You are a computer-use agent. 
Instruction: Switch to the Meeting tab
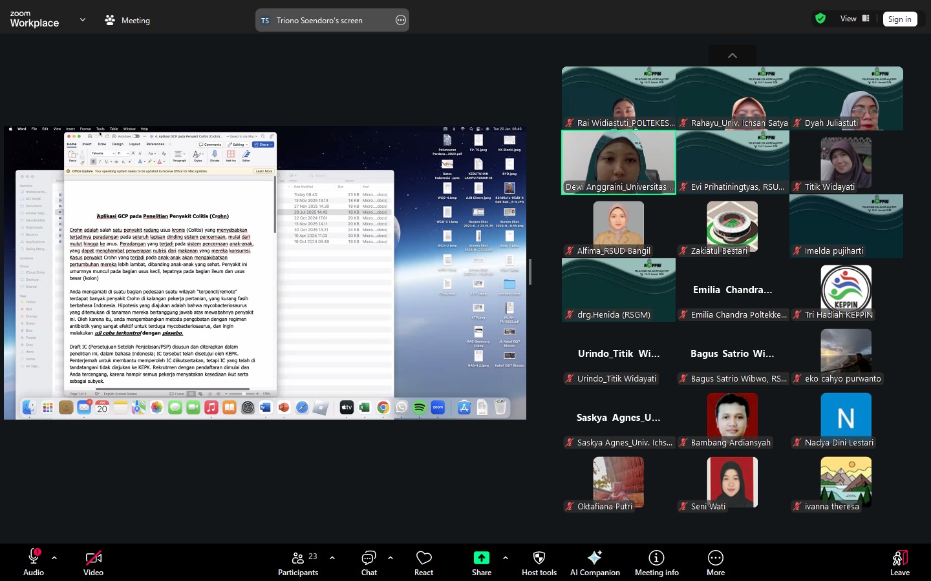click(128, 20)
